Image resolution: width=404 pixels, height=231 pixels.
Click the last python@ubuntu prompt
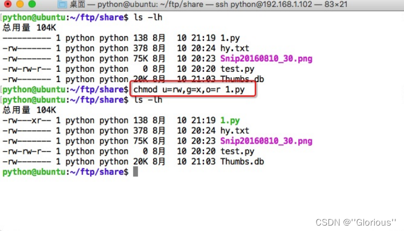tap(65, 172)
